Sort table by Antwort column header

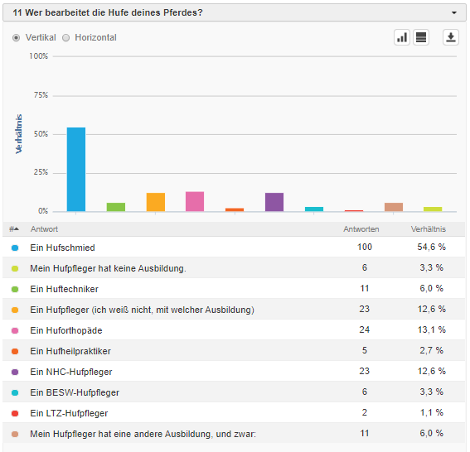pyautogui.click(x=44, y=229)
